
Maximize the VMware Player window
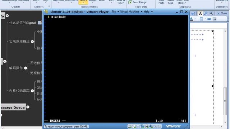(x=181, y=12)
